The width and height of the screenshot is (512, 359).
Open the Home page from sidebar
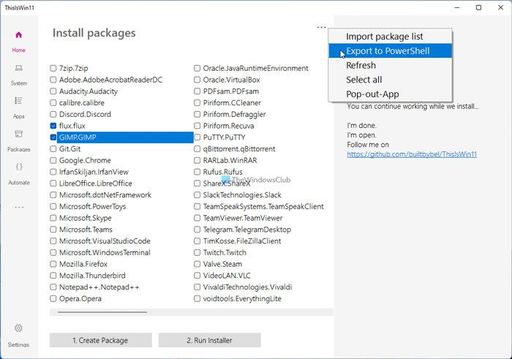[x=18, y=35]
